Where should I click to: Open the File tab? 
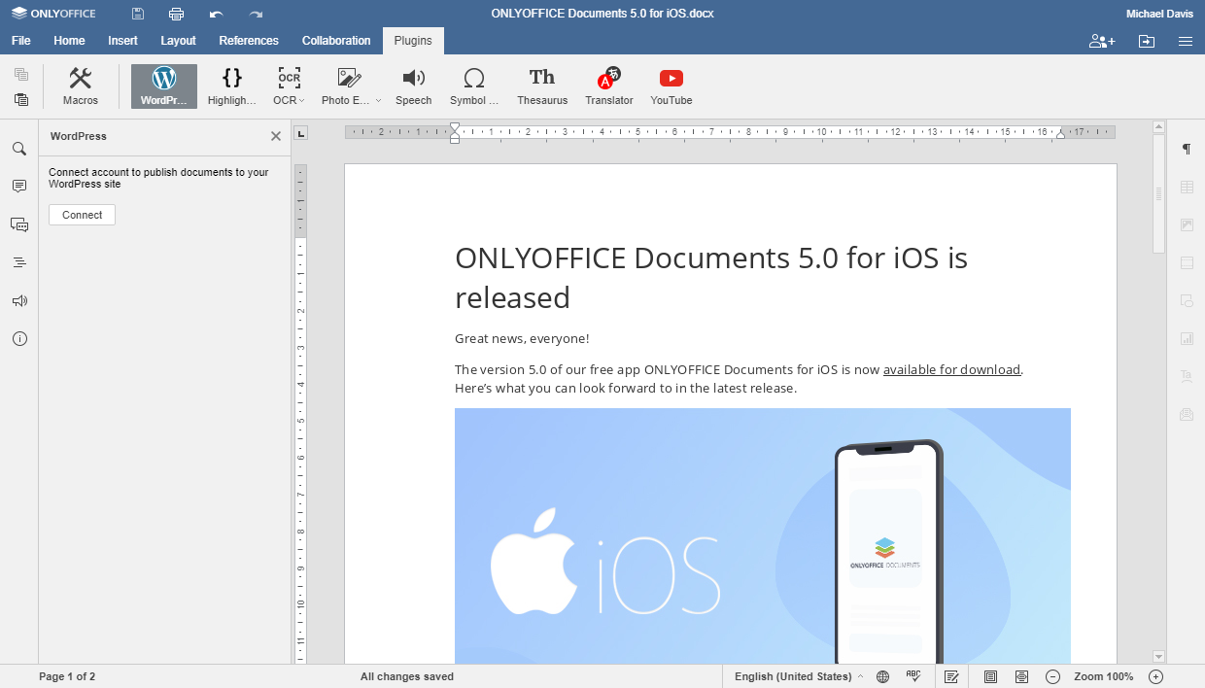tap(21, 41)
